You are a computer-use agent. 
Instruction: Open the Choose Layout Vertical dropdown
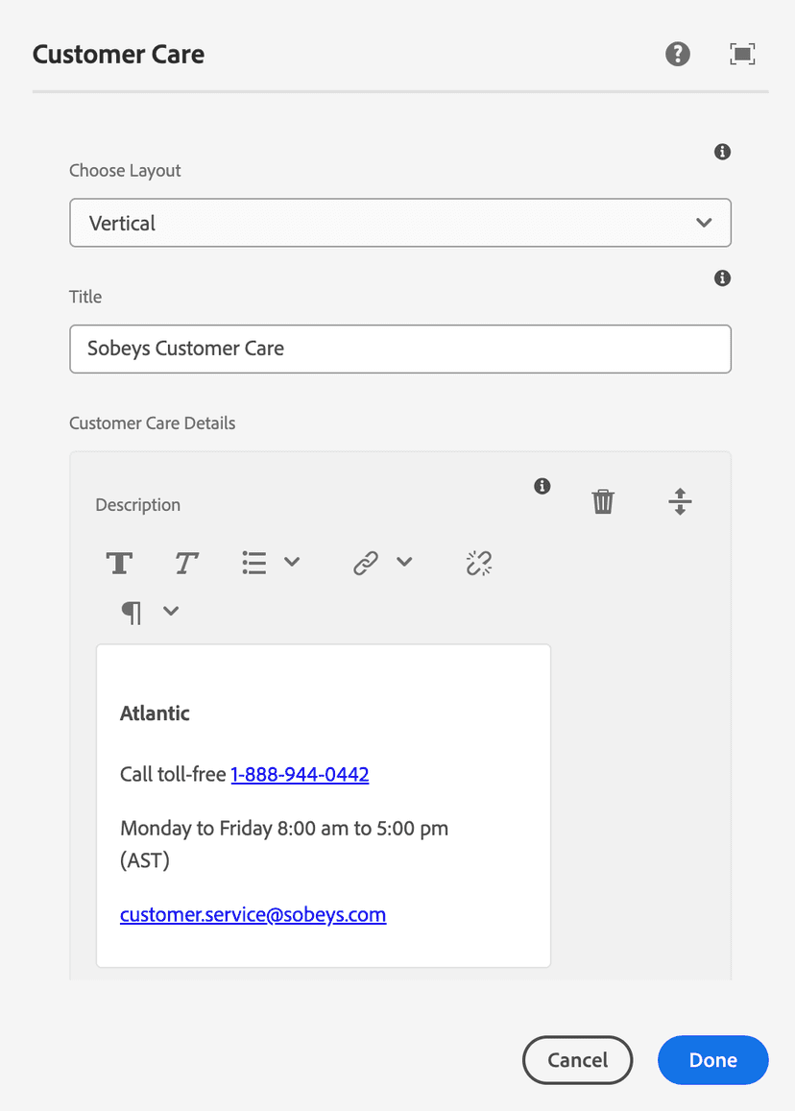click(400, 223)
